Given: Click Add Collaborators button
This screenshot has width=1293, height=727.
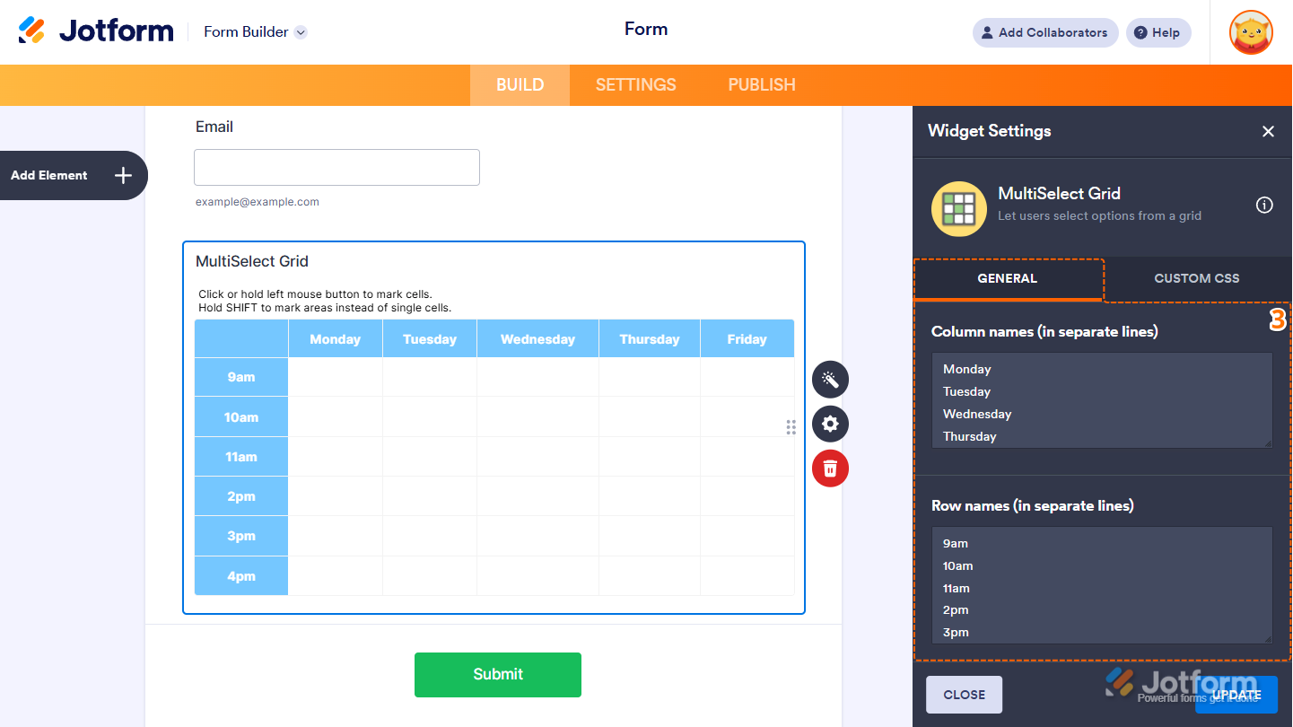Looking at the screenshot, I should pos(1044,32).
